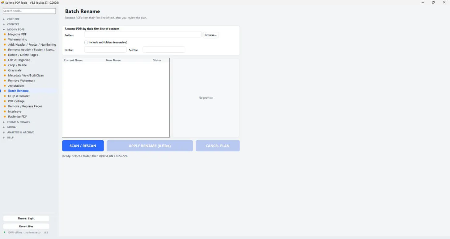Open the Recent files button

(26, 226)
